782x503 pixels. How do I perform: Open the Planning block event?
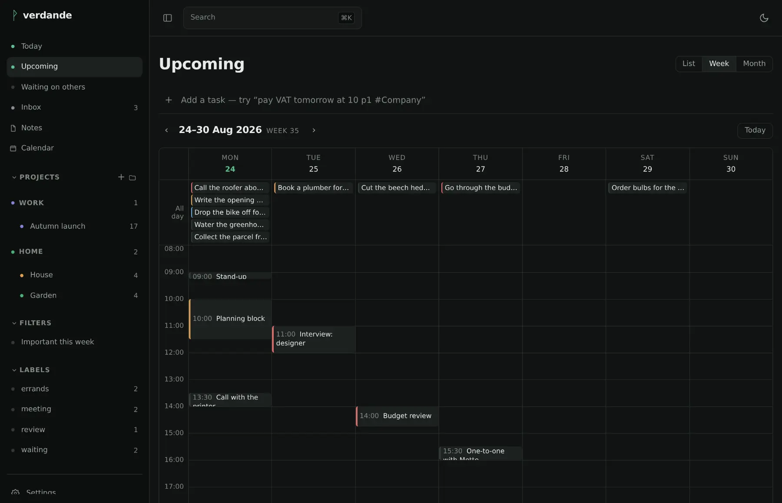[x=230, y=319]
